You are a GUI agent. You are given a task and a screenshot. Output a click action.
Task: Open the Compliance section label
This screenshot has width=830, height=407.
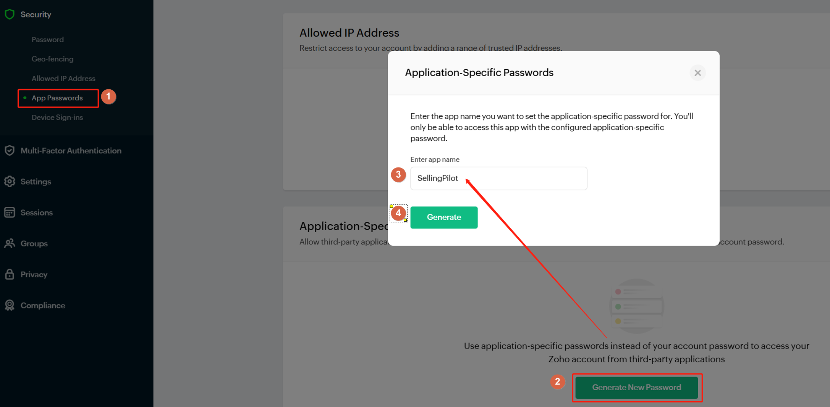[x=43, y=306]
